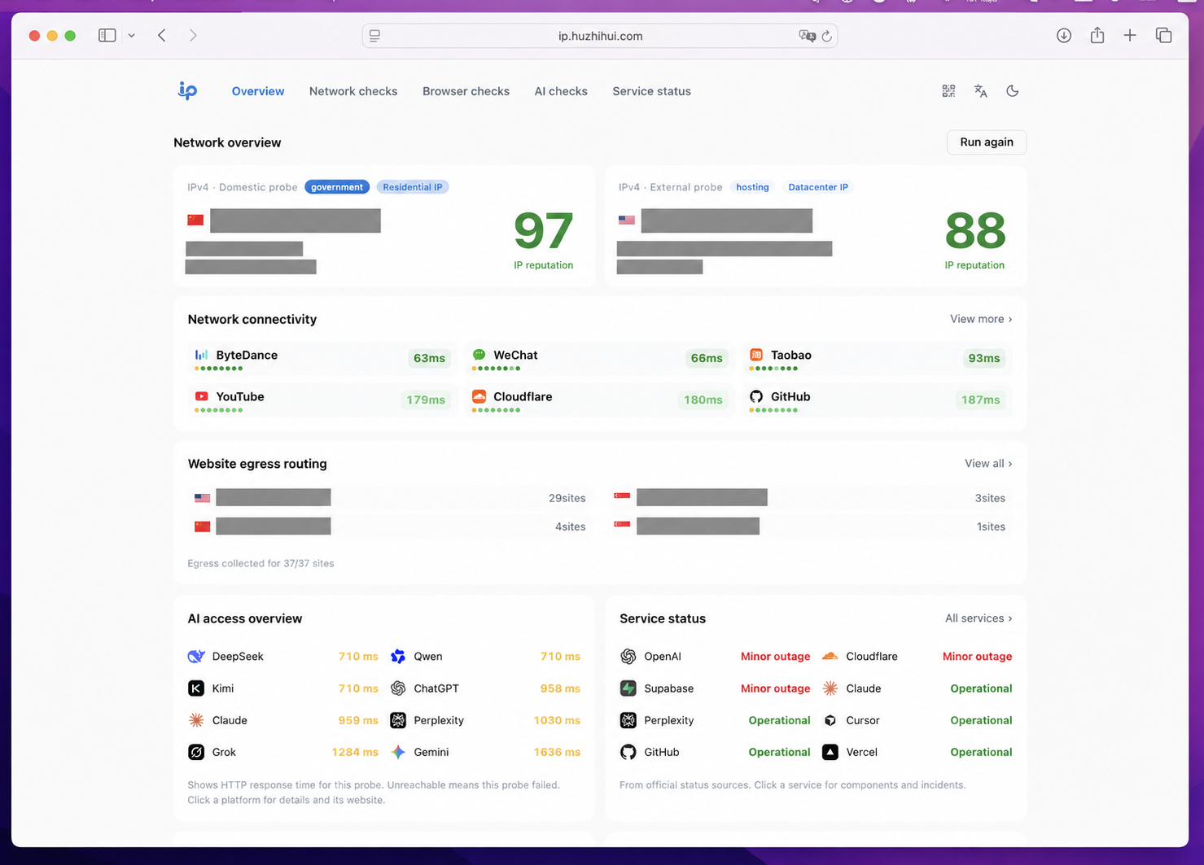This screenshot has width=1204, height=865.
Task: Click the 88 IP reputation score
Action: tap(974, 231)
